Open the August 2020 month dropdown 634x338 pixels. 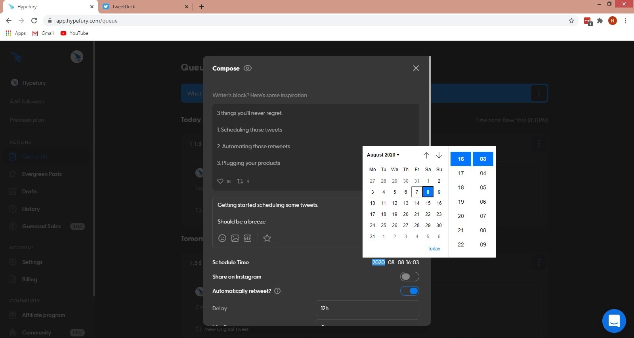(383, 155)
